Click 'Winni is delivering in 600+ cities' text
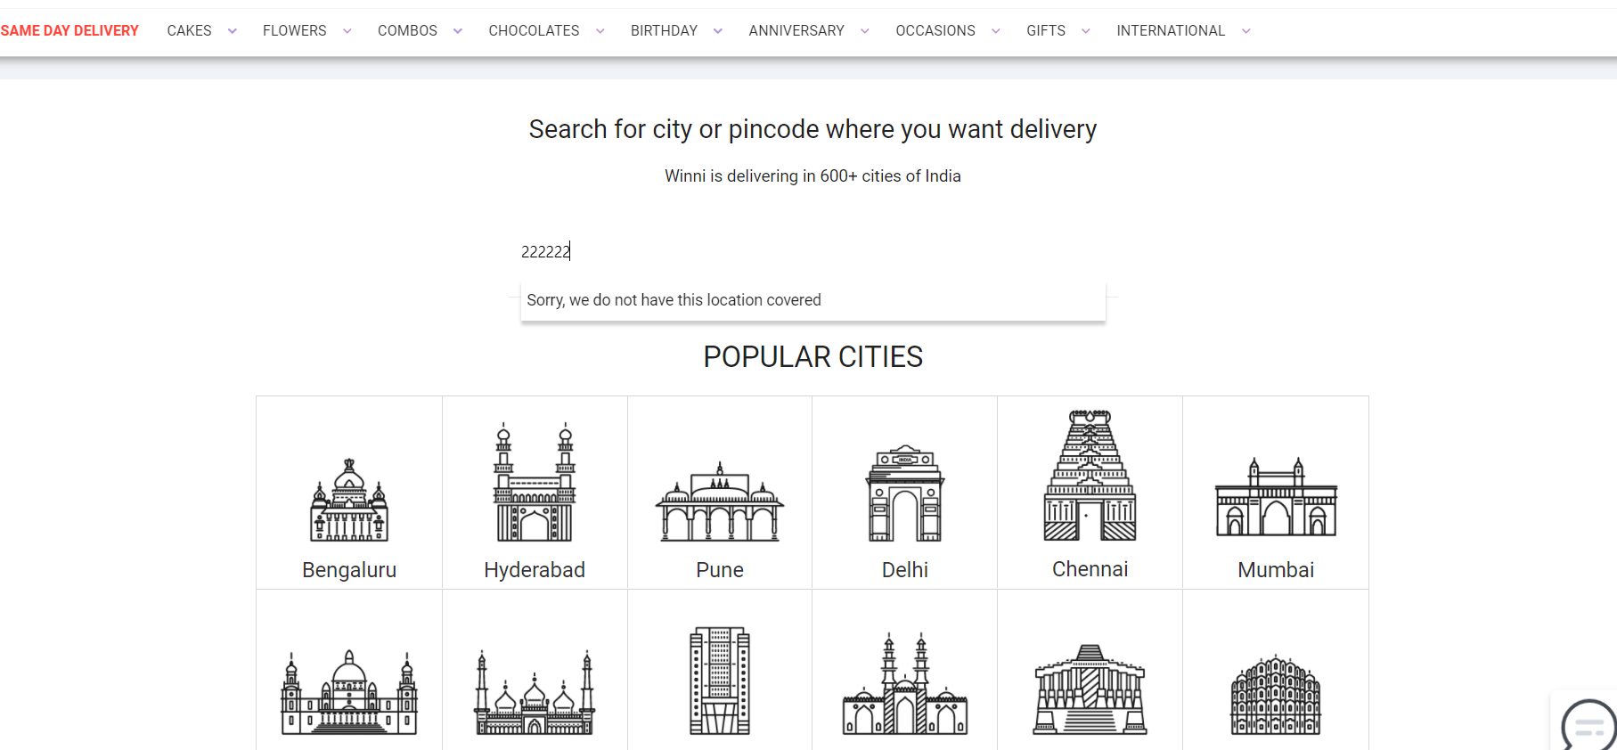The width and height of the screenshot is (1617, 750). point(813,176)
